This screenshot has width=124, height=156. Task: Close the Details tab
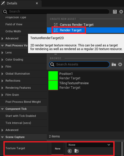click(37, 3)
